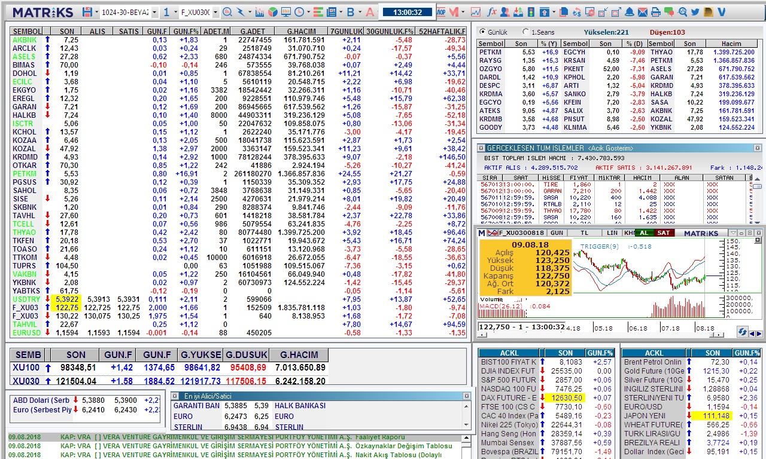Open the 1024-30-BEYAZ page dropdown
This screenshot has width=766, height=459.
(x=154, y=12)
